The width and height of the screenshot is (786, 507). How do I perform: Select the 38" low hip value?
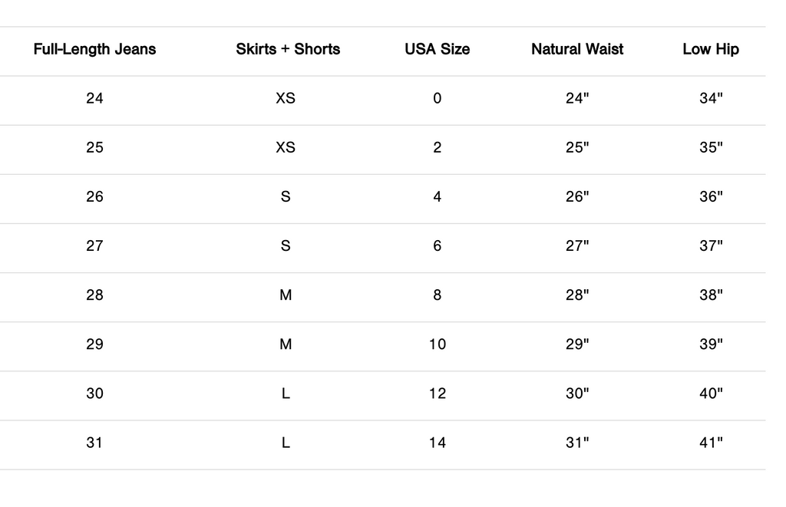pyautogui.click(x=711, y=295)
